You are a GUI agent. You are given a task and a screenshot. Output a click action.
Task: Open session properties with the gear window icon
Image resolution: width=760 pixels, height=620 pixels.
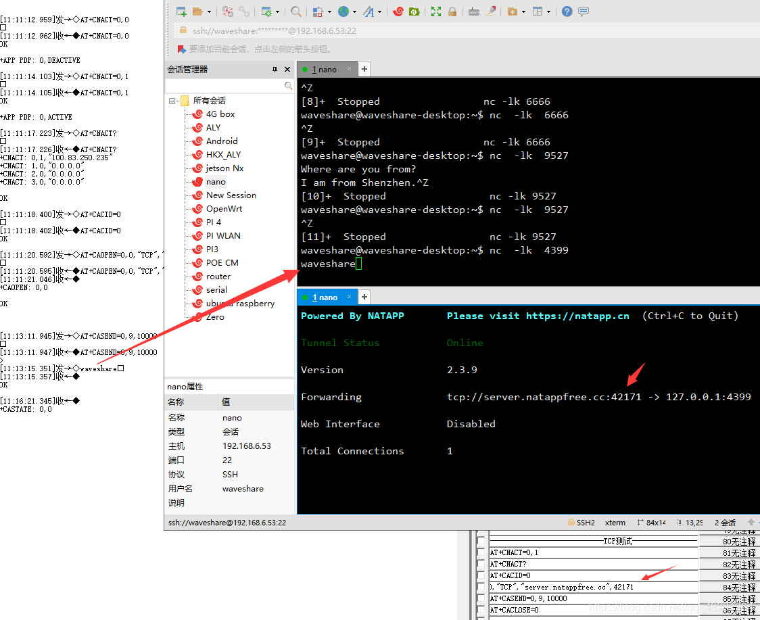266,11
